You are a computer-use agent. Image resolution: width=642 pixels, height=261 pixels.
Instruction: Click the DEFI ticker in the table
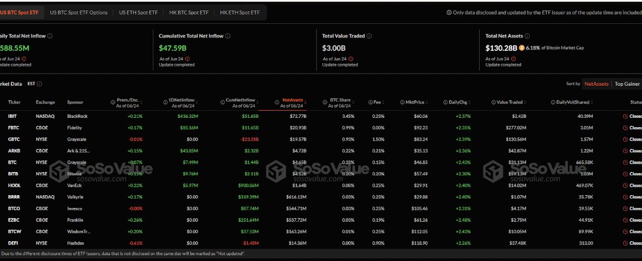[13, 243]
